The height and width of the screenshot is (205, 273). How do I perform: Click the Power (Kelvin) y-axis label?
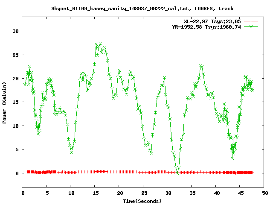(4, 102)
